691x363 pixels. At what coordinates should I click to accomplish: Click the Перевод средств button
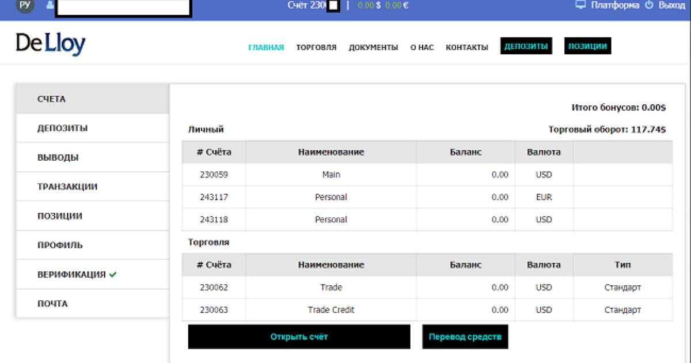click(x=465, y=336)
